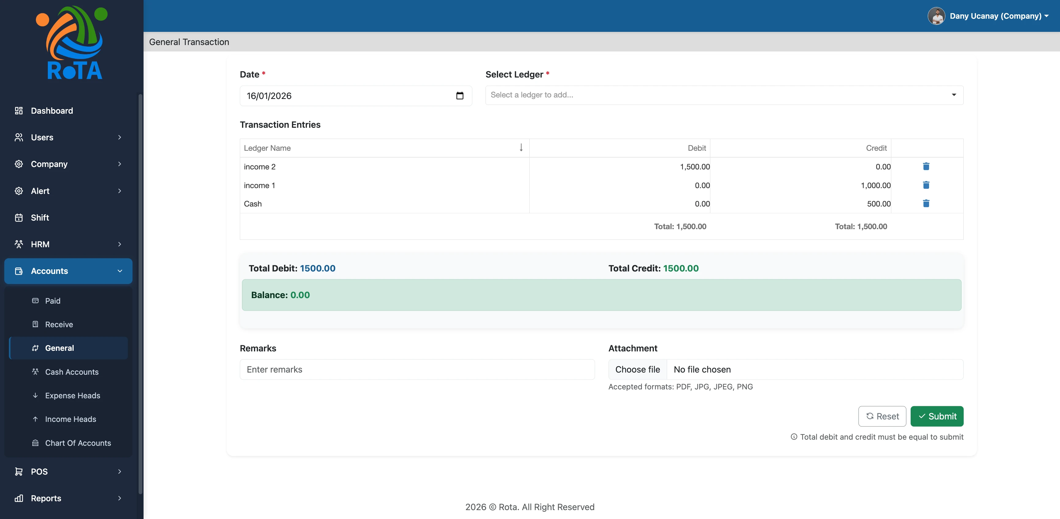The height and width of the screenshot is (519, 1060).
Task: Expand the Reports menu chevron
Action: 120,498
